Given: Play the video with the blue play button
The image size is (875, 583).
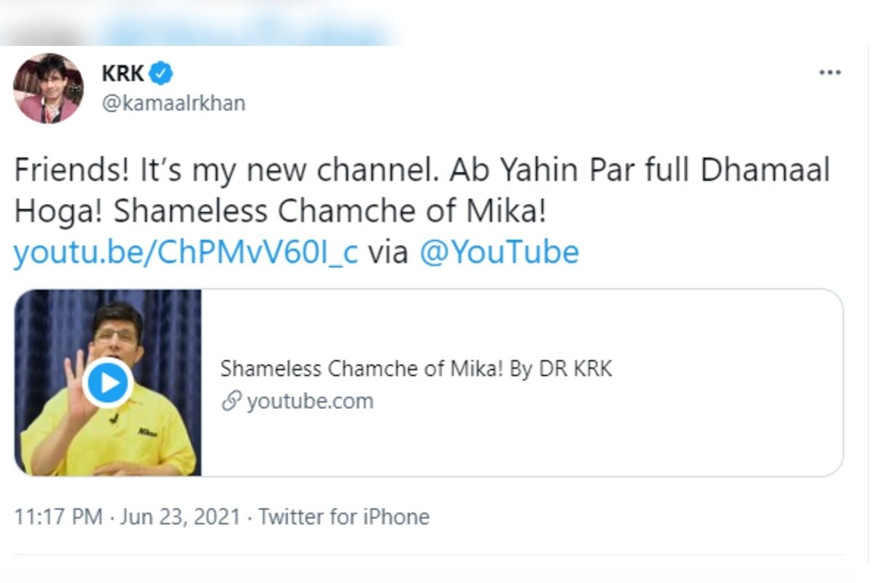Looking at the screenshot, I should pyautogui.click(x=107, y=383).
